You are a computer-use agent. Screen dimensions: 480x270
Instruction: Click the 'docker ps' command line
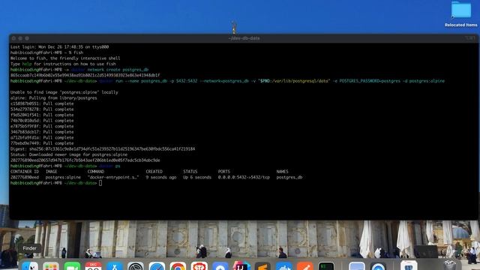pyautogui.click(x=65, y=166)
